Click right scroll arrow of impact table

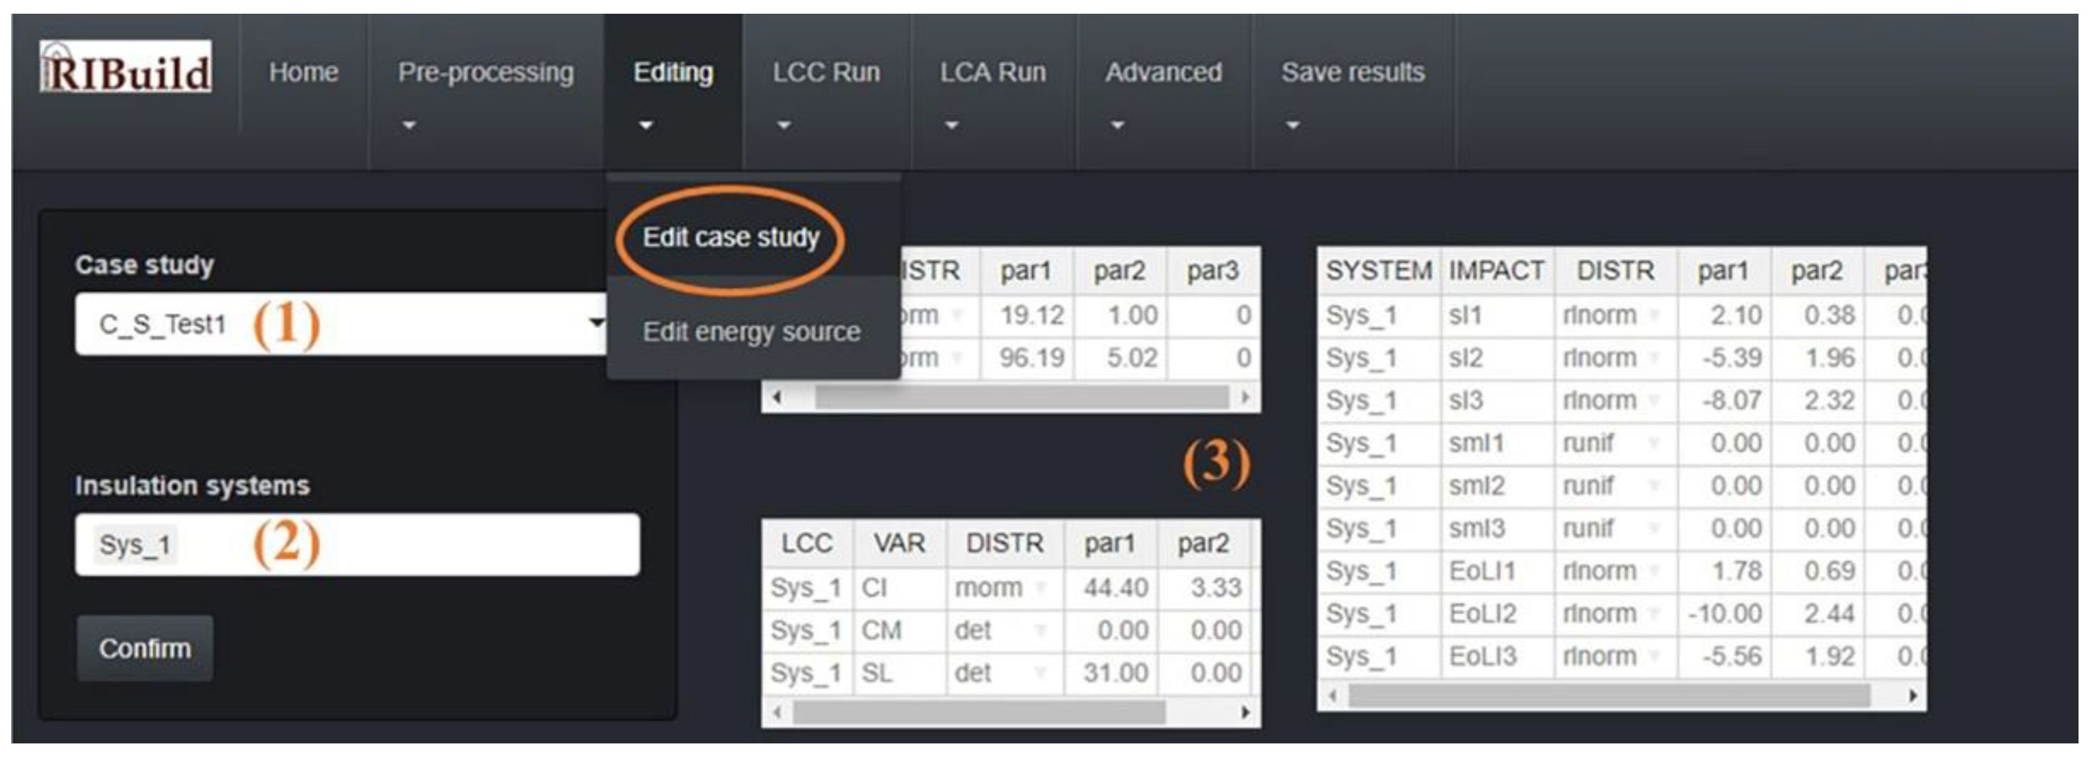[1912, 697]
